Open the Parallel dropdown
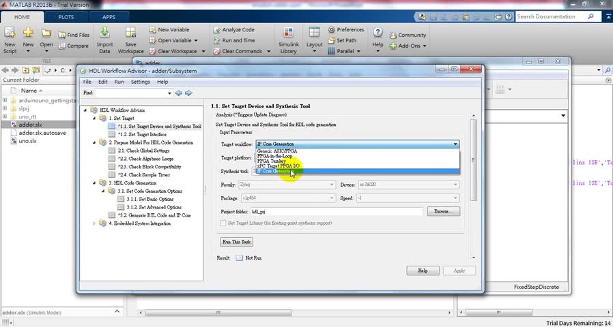Image resolution: width=613 pixels, height=327 pixels. pos(358,51)
